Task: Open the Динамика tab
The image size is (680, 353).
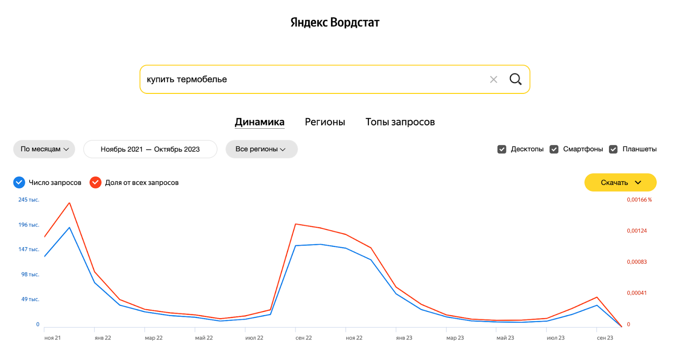Action: coord(260,122)
